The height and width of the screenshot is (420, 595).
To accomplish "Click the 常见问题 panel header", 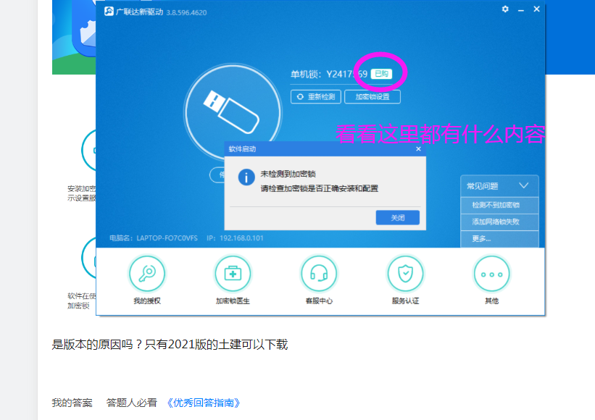I will (x=499, y=186).
